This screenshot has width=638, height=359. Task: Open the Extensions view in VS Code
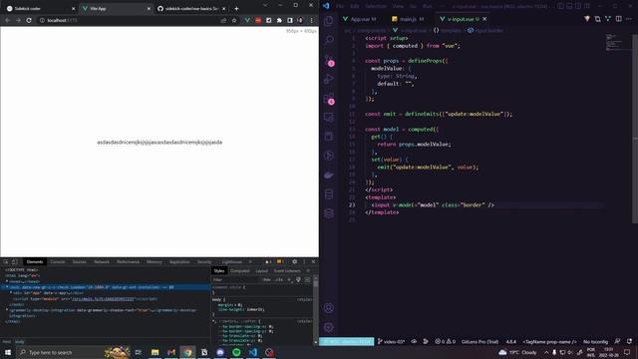coord(329,98)
